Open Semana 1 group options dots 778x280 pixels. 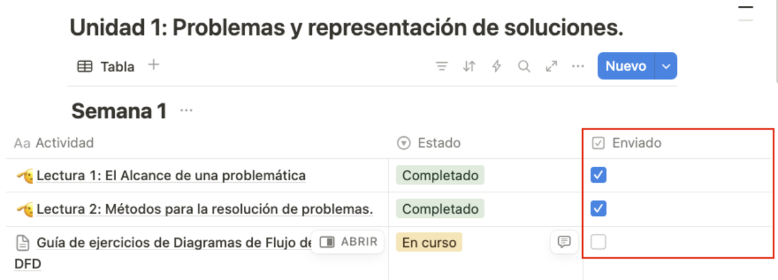click(187, 111)
